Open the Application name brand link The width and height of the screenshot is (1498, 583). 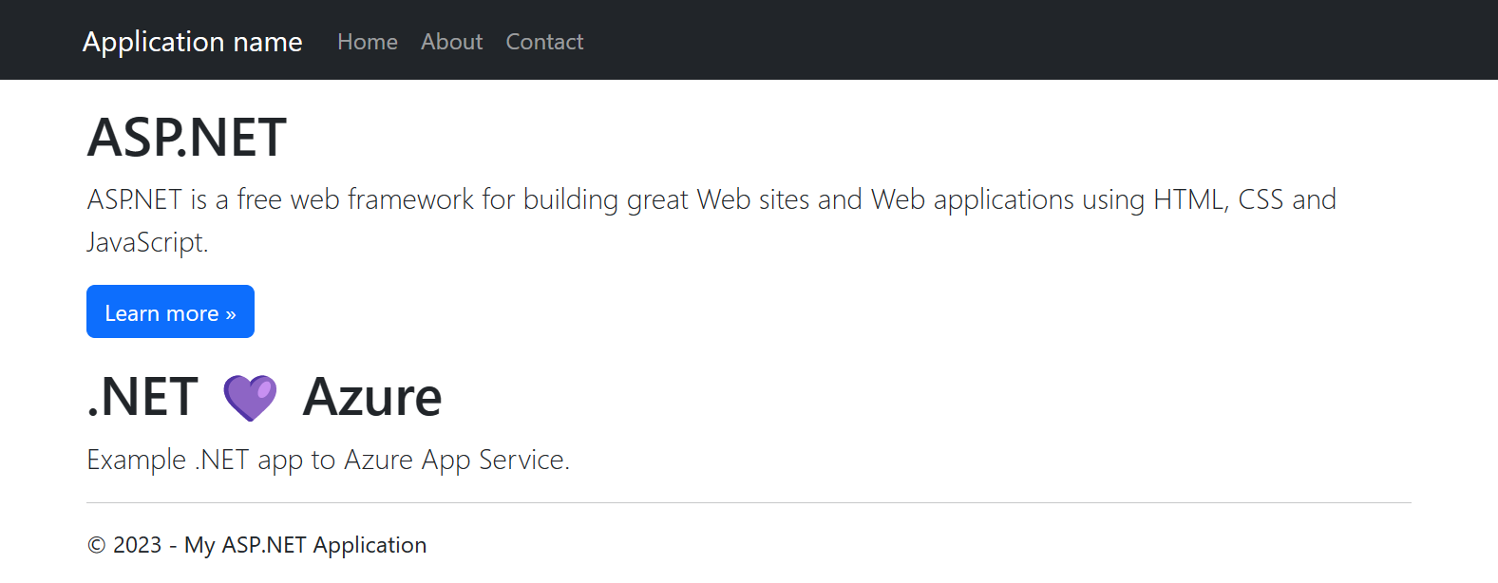pos(193,42)
